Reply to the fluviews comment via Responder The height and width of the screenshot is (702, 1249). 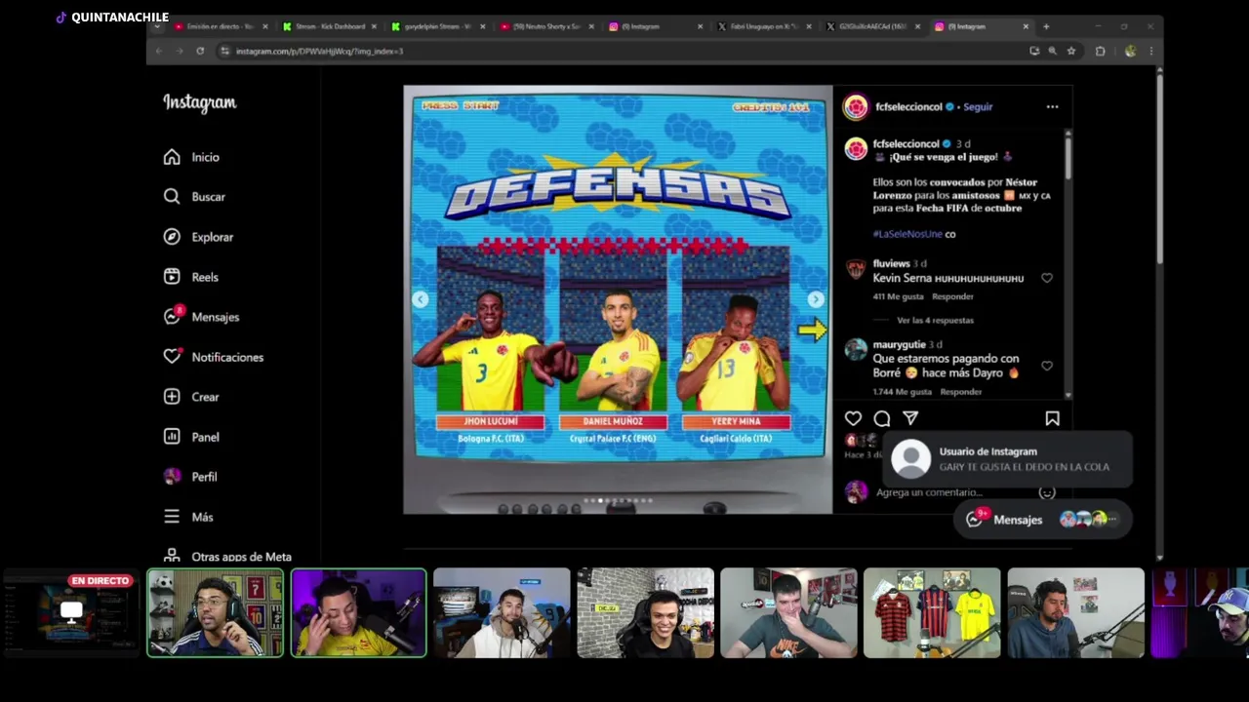[x=952, y=296]
